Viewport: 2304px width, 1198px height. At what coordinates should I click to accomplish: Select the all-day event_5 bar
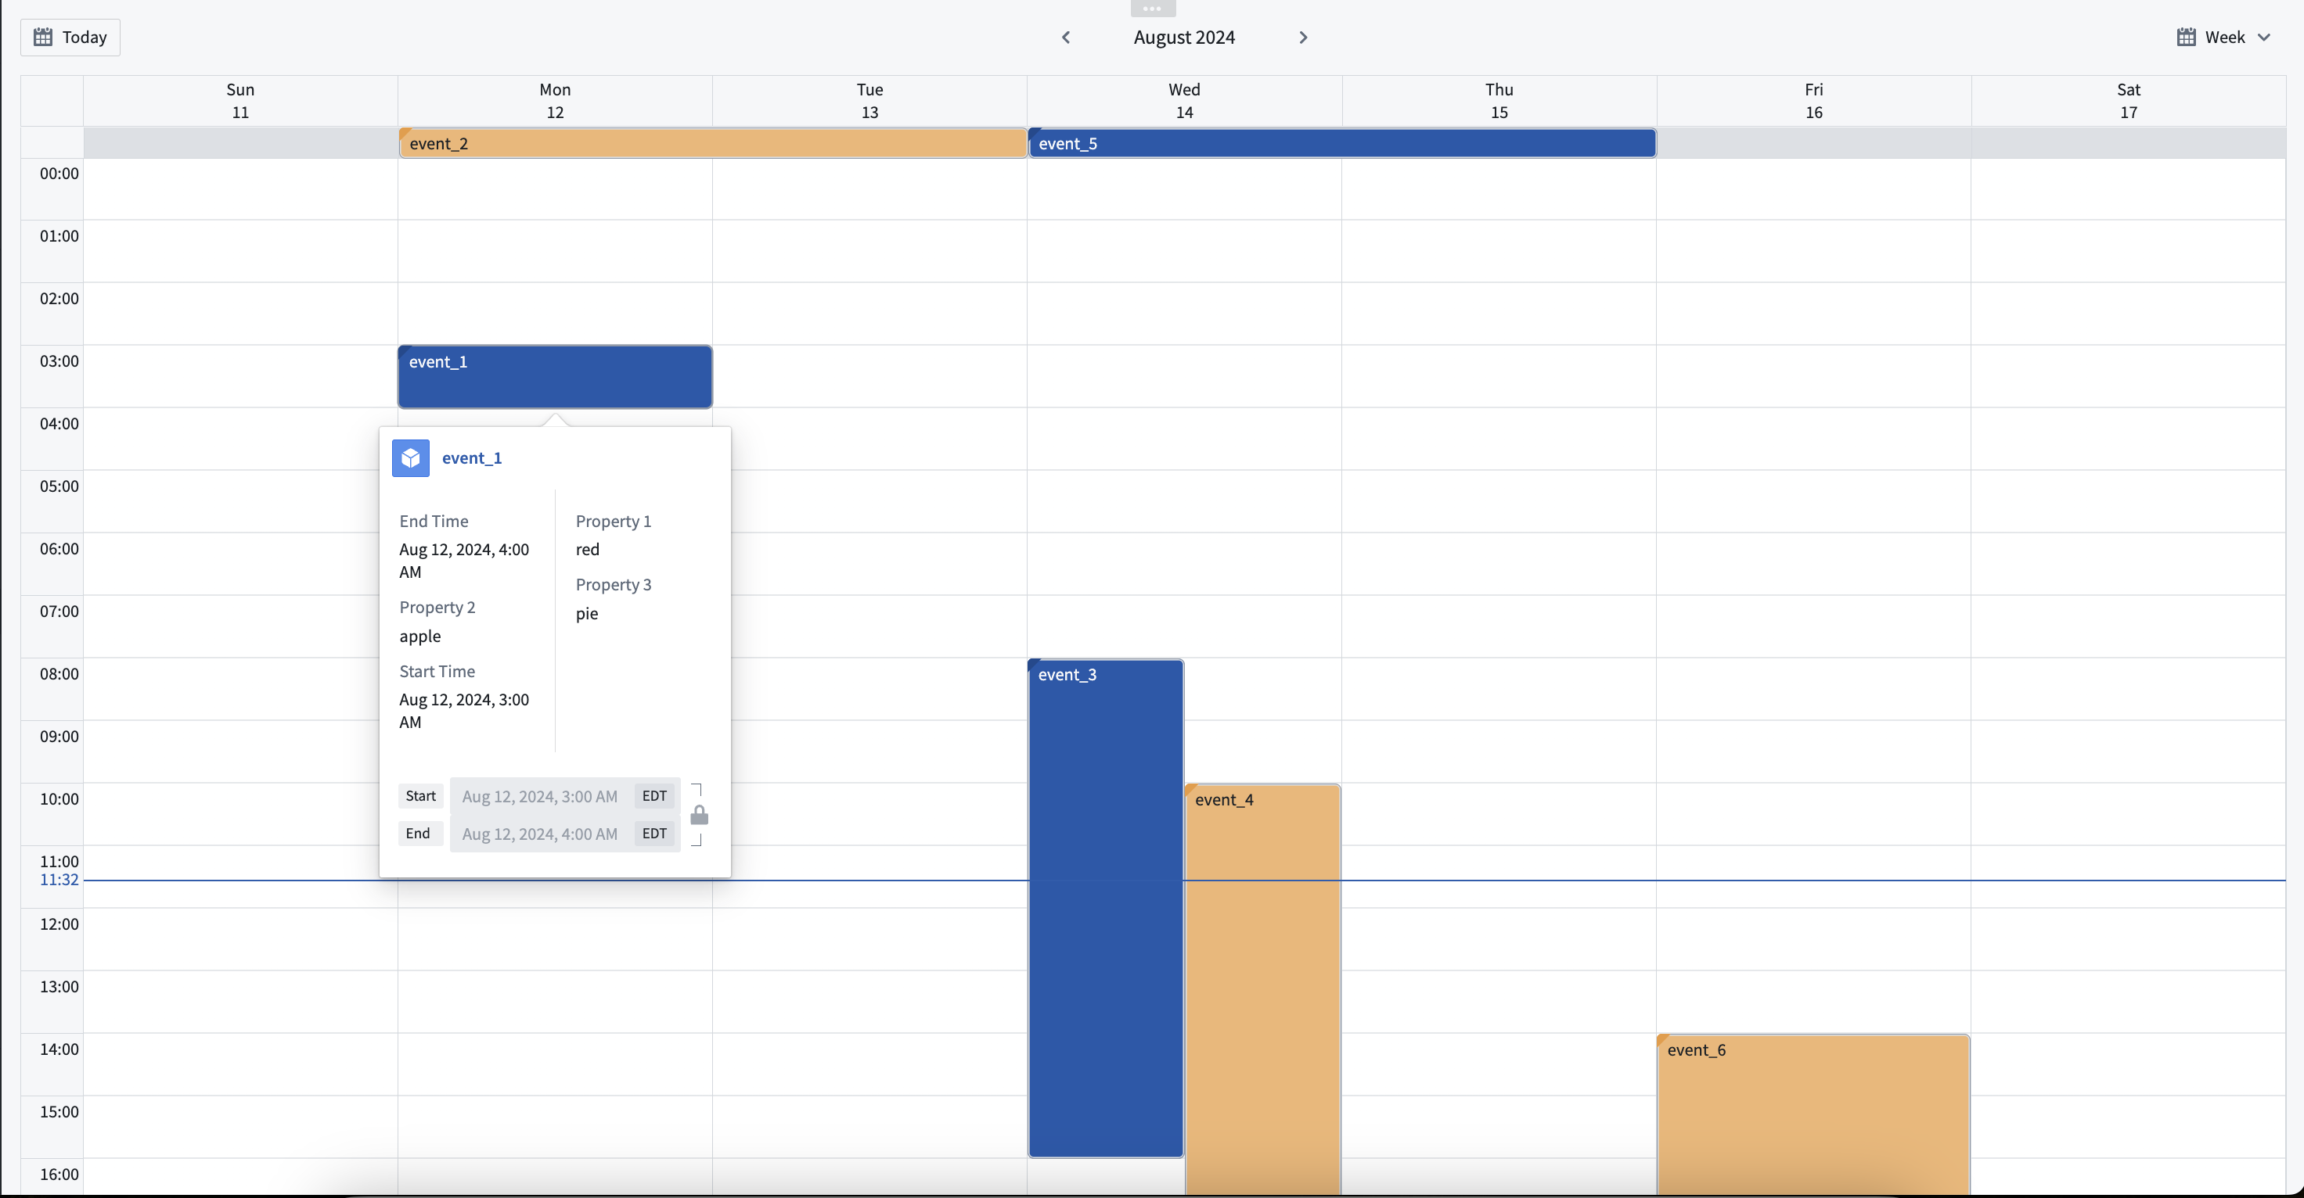pos(1341,143)
